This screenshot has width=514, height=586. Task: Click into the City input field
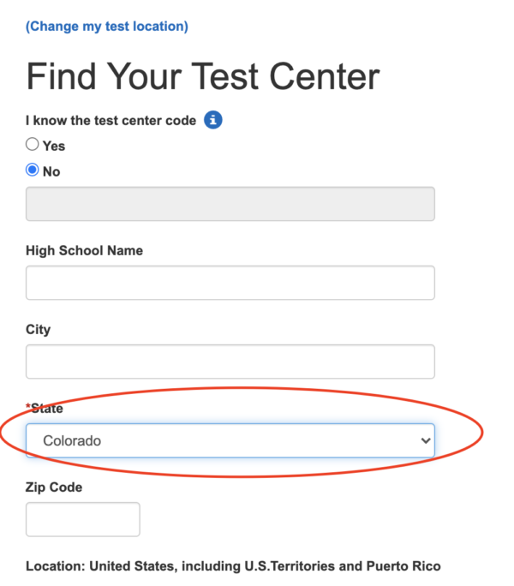(x=230, y=362)
